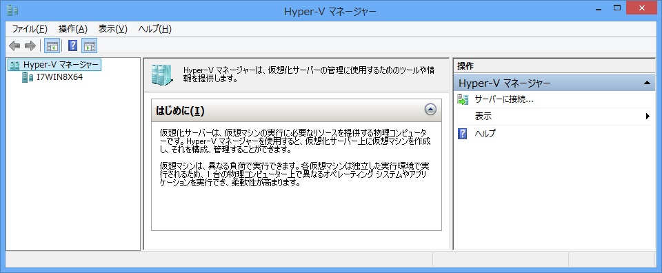Collapse the Hyper-V マネージャー actions group with the arrow

647,83
